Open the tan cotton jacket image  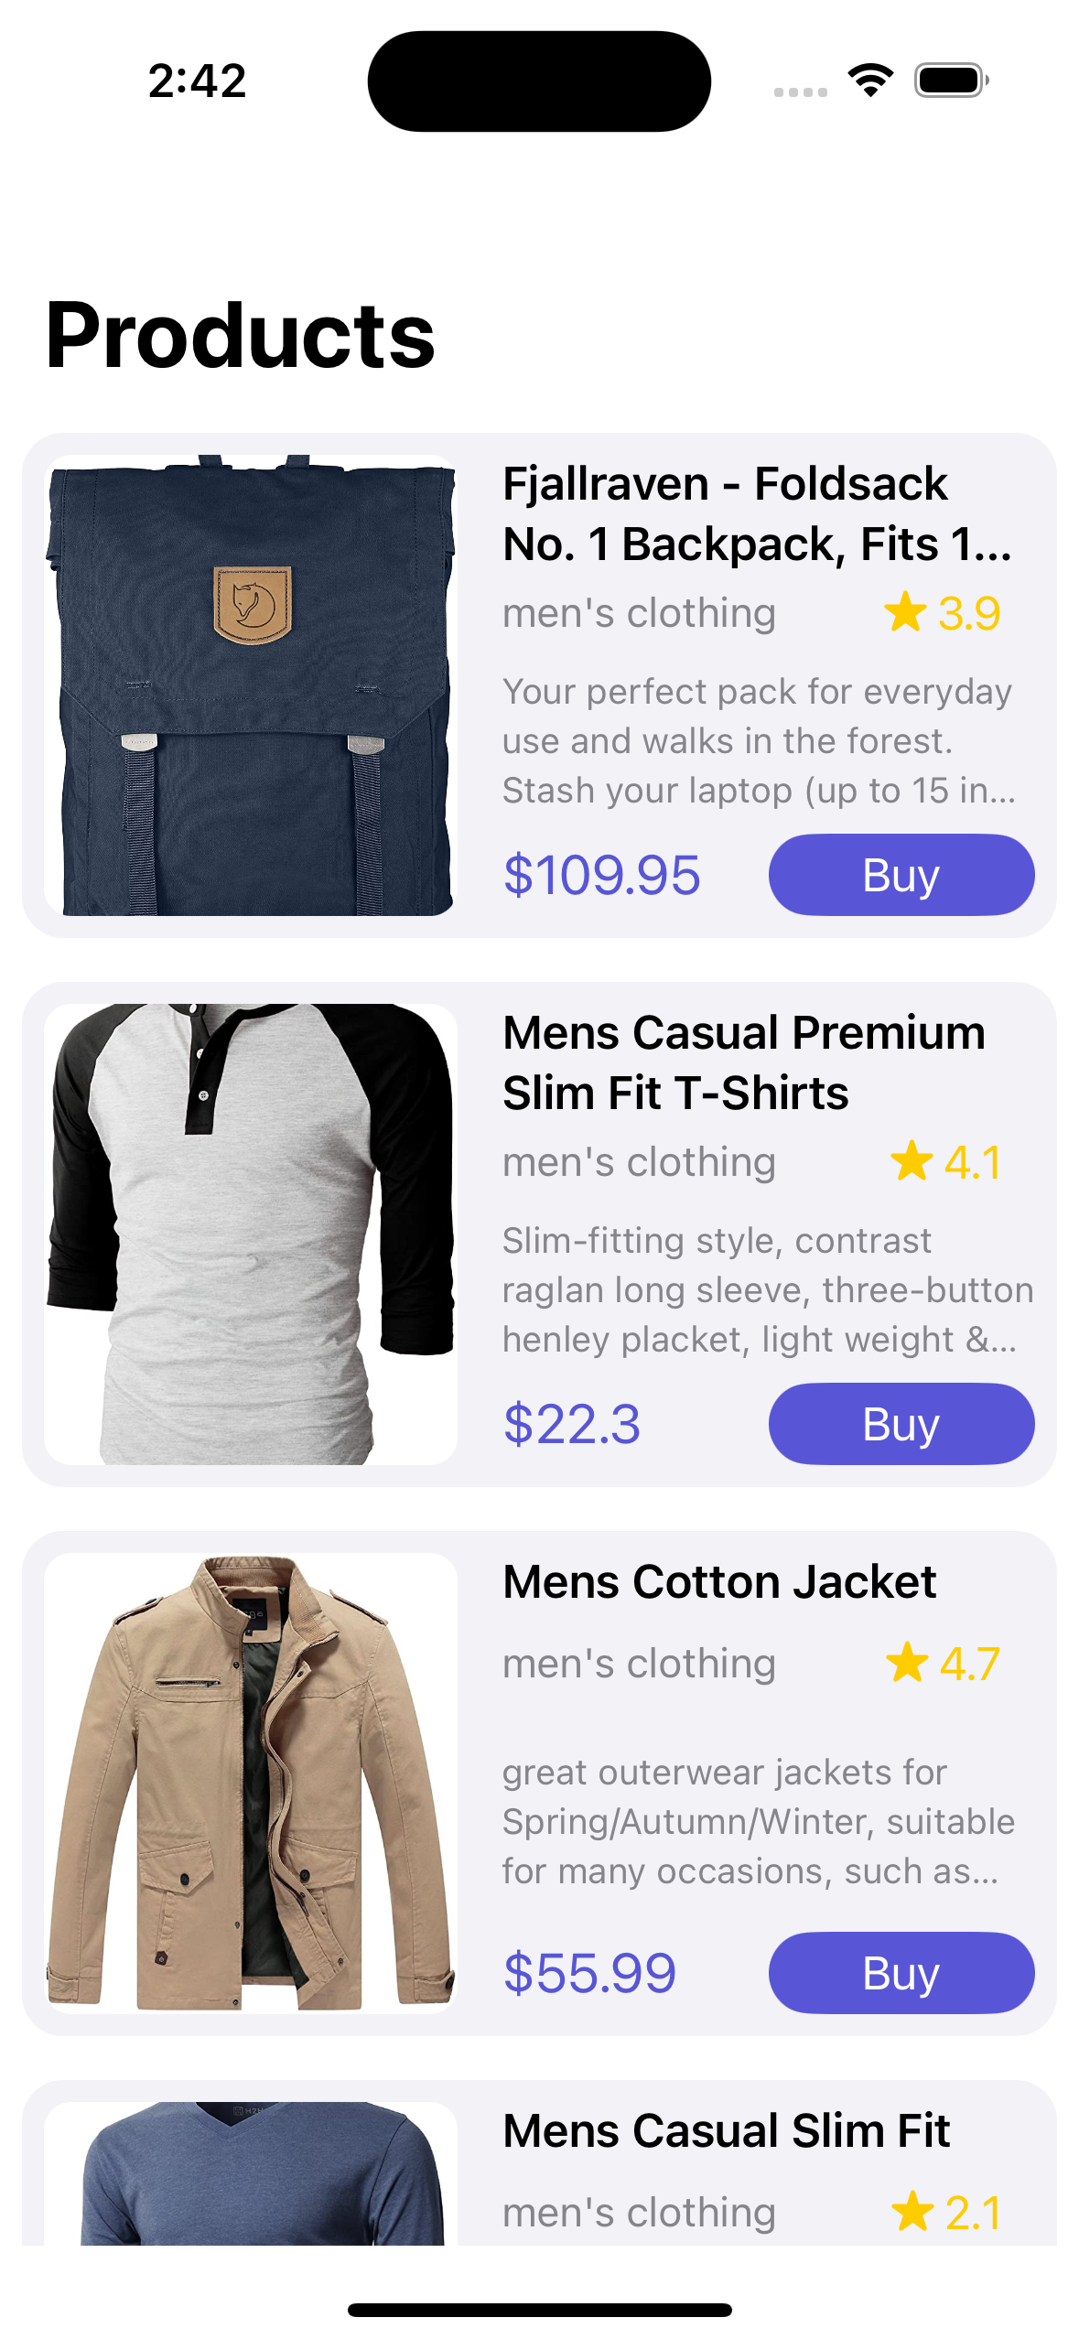point(251,1783)
